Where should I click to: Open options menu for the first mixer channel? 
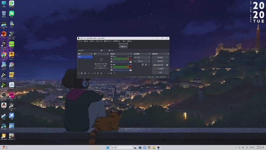point(111,59)
